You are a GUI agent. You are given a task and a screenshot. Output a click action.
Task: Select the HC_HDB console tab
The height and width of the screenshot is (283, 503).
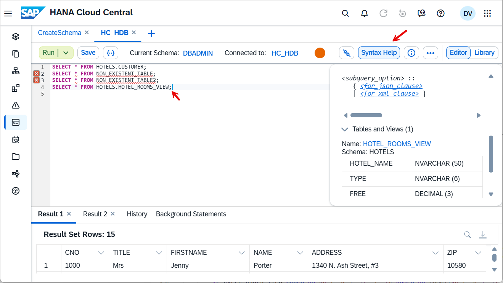pyautogui.click(x=114, y=33)
